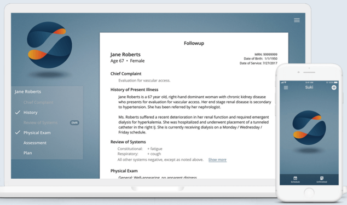
Task: Tap the Suki sphere logo on phone
Action: (x=309, y=127)
